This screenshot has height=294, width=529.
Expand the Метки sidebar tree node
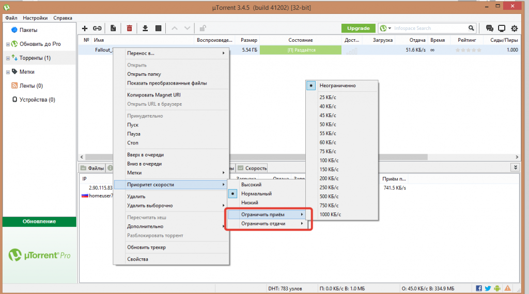click(x=8, y=72)
